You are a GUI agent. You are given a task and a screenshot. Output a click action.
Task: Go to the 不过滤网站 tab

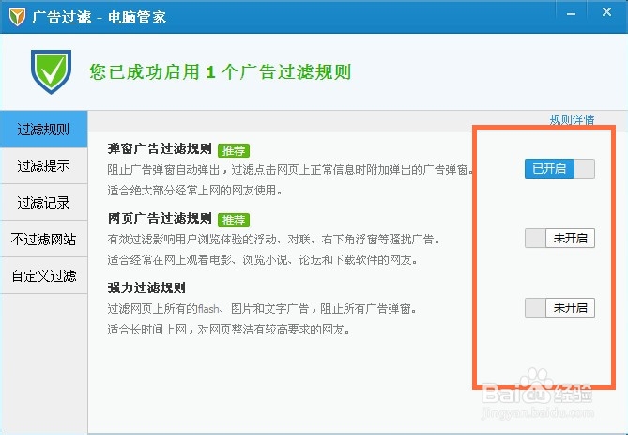[44, 239]
